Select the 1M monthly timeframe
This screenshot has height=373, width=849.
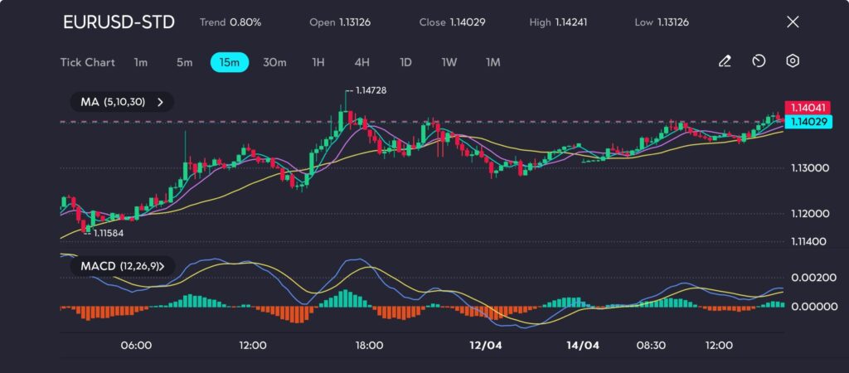pos(492,62)
